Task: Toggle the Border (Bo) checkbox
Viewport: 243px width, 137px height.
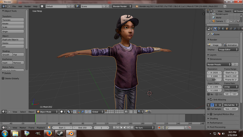Action: (x=208, y=94)
